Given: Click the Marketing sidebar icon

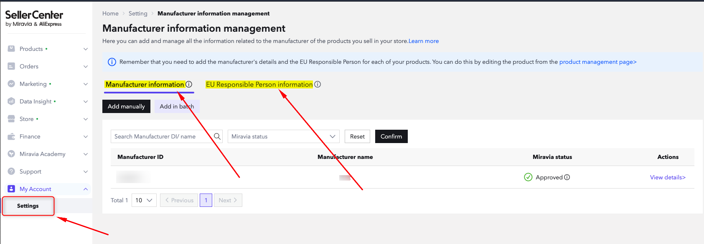Looking at the screenshot, I should 11,84.
